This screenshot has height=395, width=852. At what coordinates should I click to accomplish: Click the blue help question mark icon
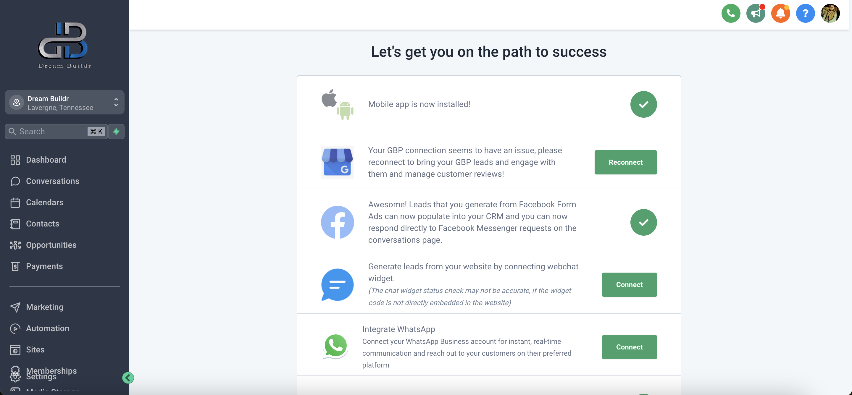[805, 14]
